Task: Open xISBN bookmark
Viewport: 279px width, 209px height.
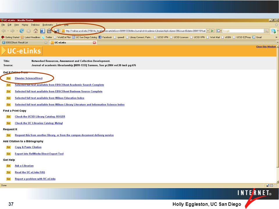Action: click(x=226, y=37)
